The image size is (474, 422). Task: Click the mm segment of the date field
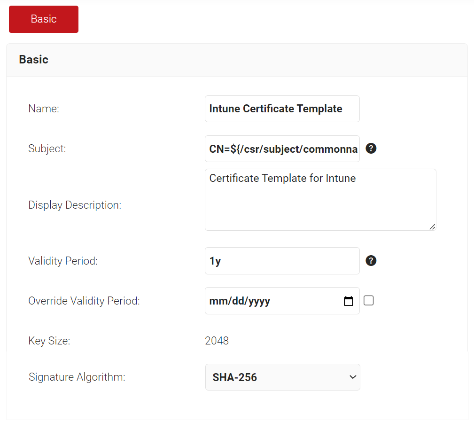click(218, 301)
